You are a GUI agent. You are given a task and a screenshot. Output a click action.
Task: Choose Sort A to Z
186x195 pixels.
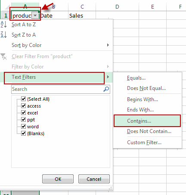[x=56, y=25]
